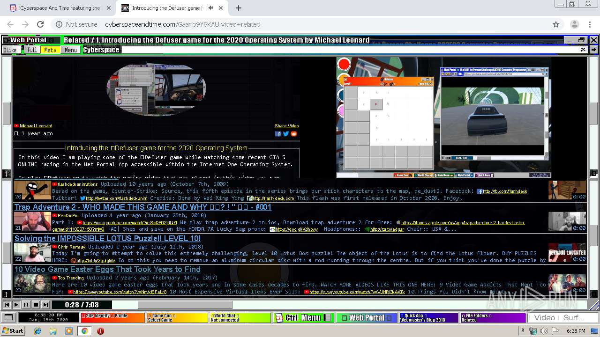Open File Folders Related panel

pyautogui.click(x=492, y=318)
